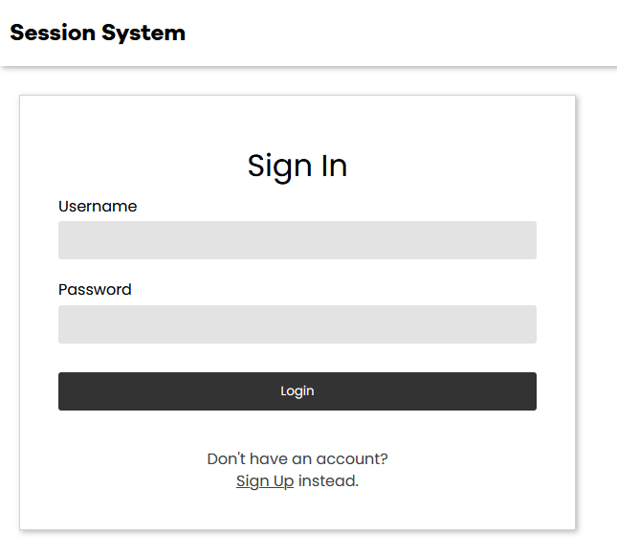Click the Username input field
617x556 pixels.
(297, 240)
